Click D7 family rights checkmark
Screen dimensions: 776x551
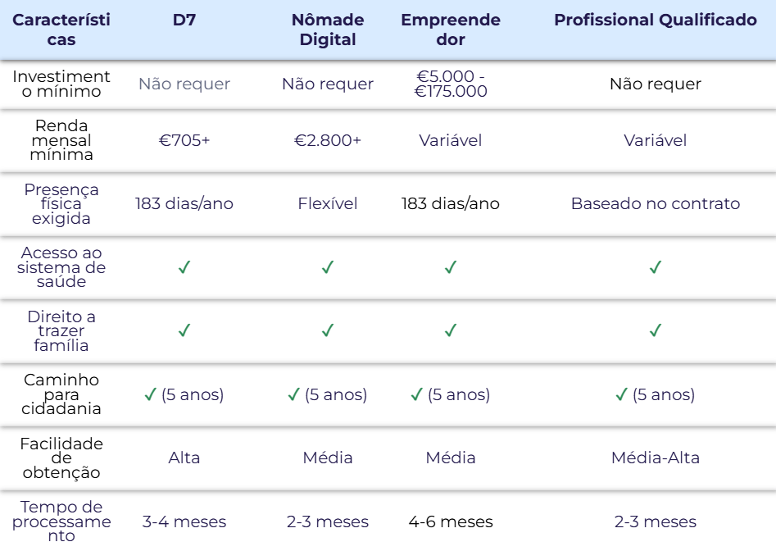click(184, 330)
